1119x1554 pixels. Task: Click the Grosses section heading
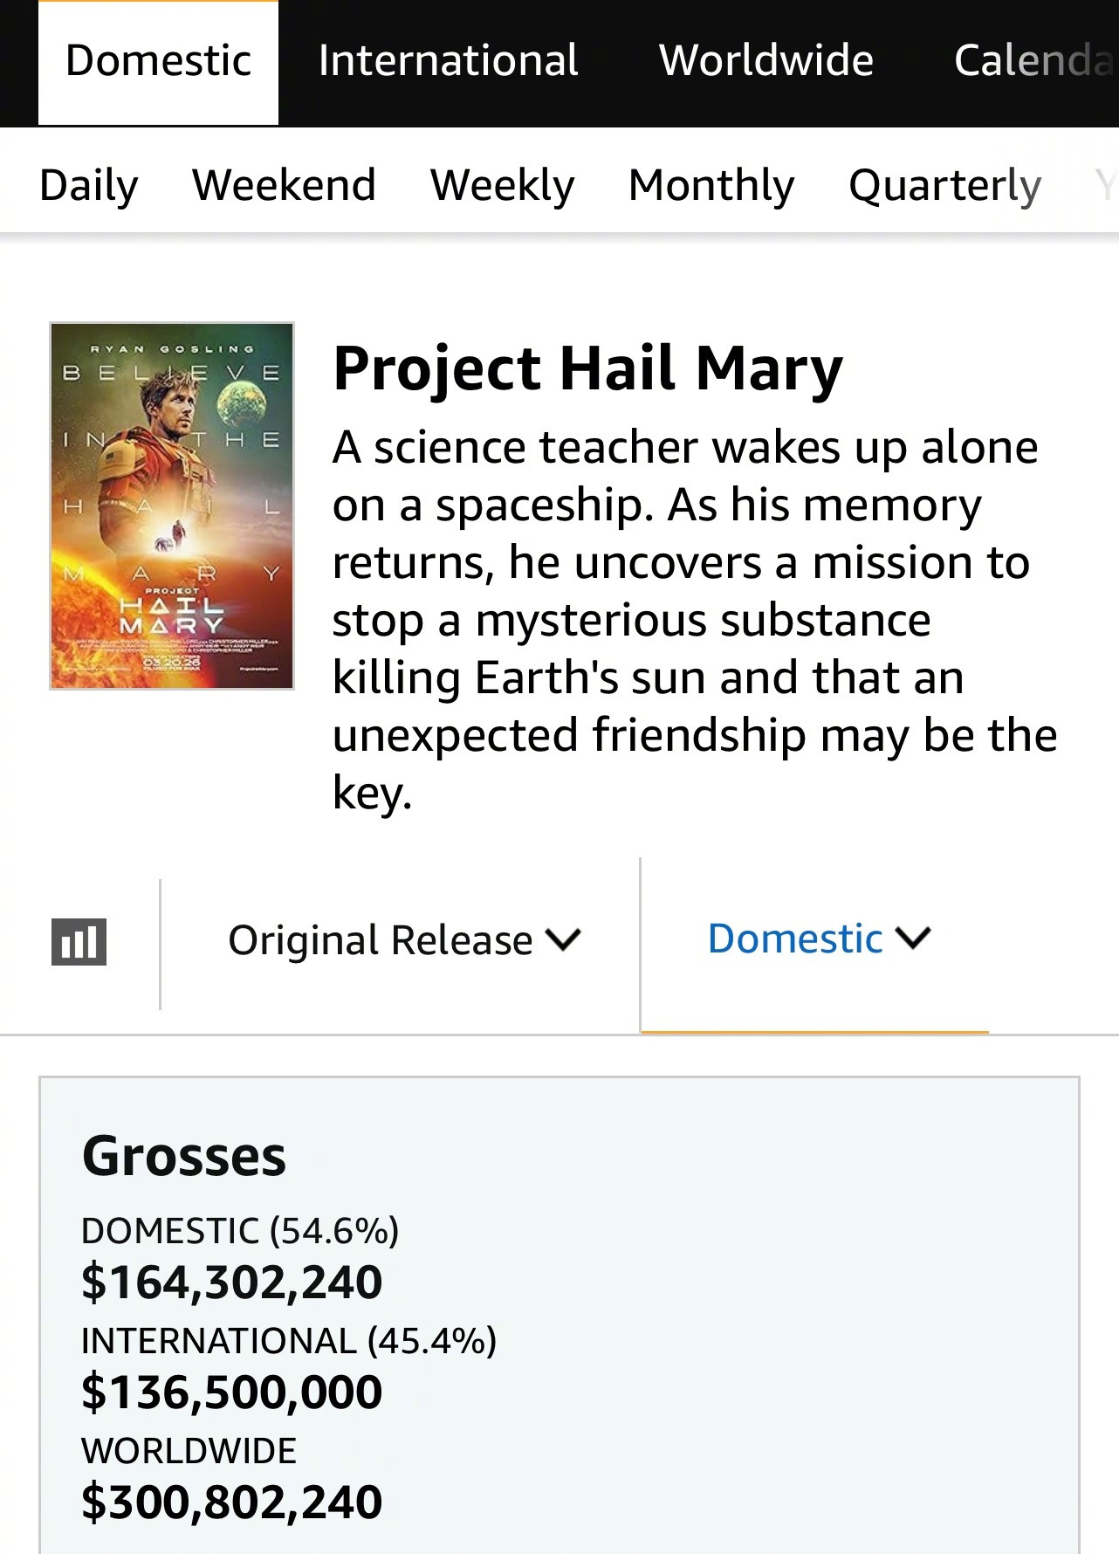(x=184, y=1157)
